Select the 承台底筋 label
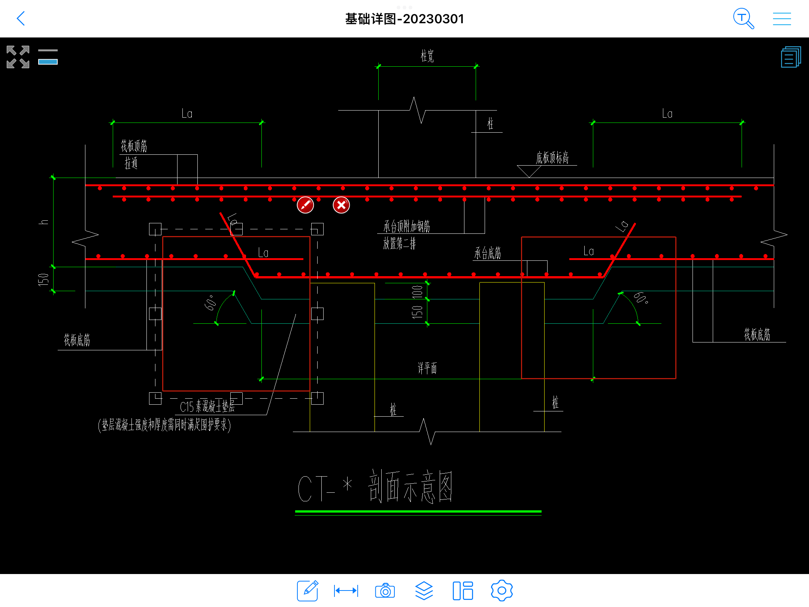This screenshot has width=809, height=607. (488, 253)
